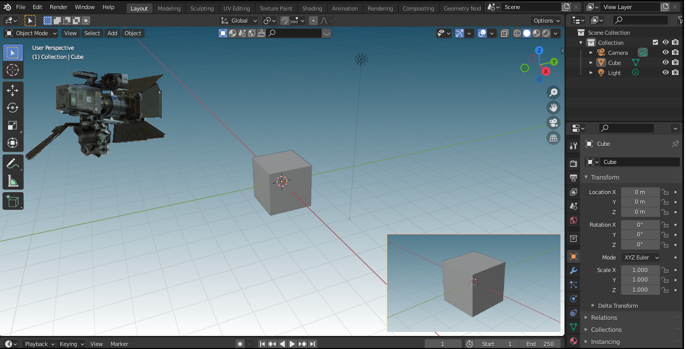Select the Cursor tool in toolbar

pos(13,70)
